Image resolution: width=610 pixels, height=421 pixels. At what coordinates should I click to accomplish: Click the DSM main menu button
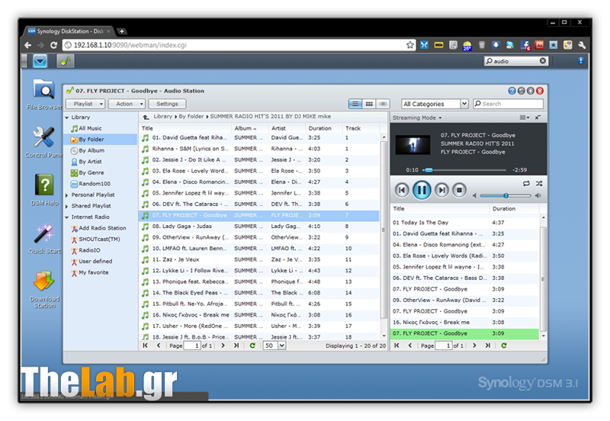pyautogui.click(x=40, y=61)
